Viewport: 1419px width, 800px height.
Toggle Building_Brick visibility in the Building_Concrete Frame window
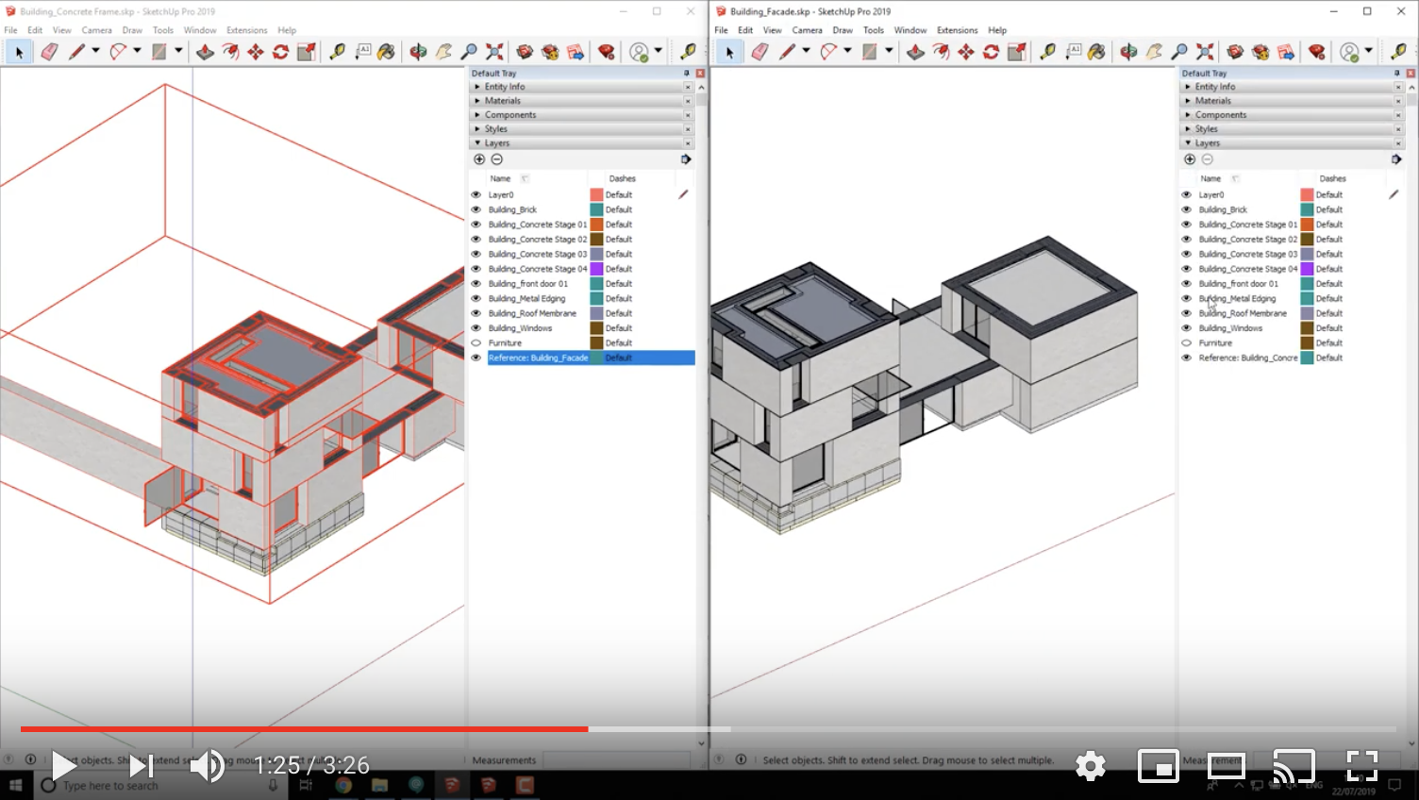tap(476, 209)
